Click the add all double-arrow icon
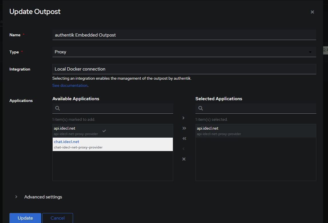 pyautogui.click(x=184, y=128)
